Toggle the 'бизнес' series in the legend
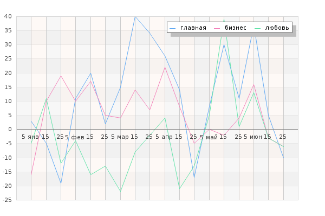The width and height of the screenshot is (325, 216). [x=230, y=28]
